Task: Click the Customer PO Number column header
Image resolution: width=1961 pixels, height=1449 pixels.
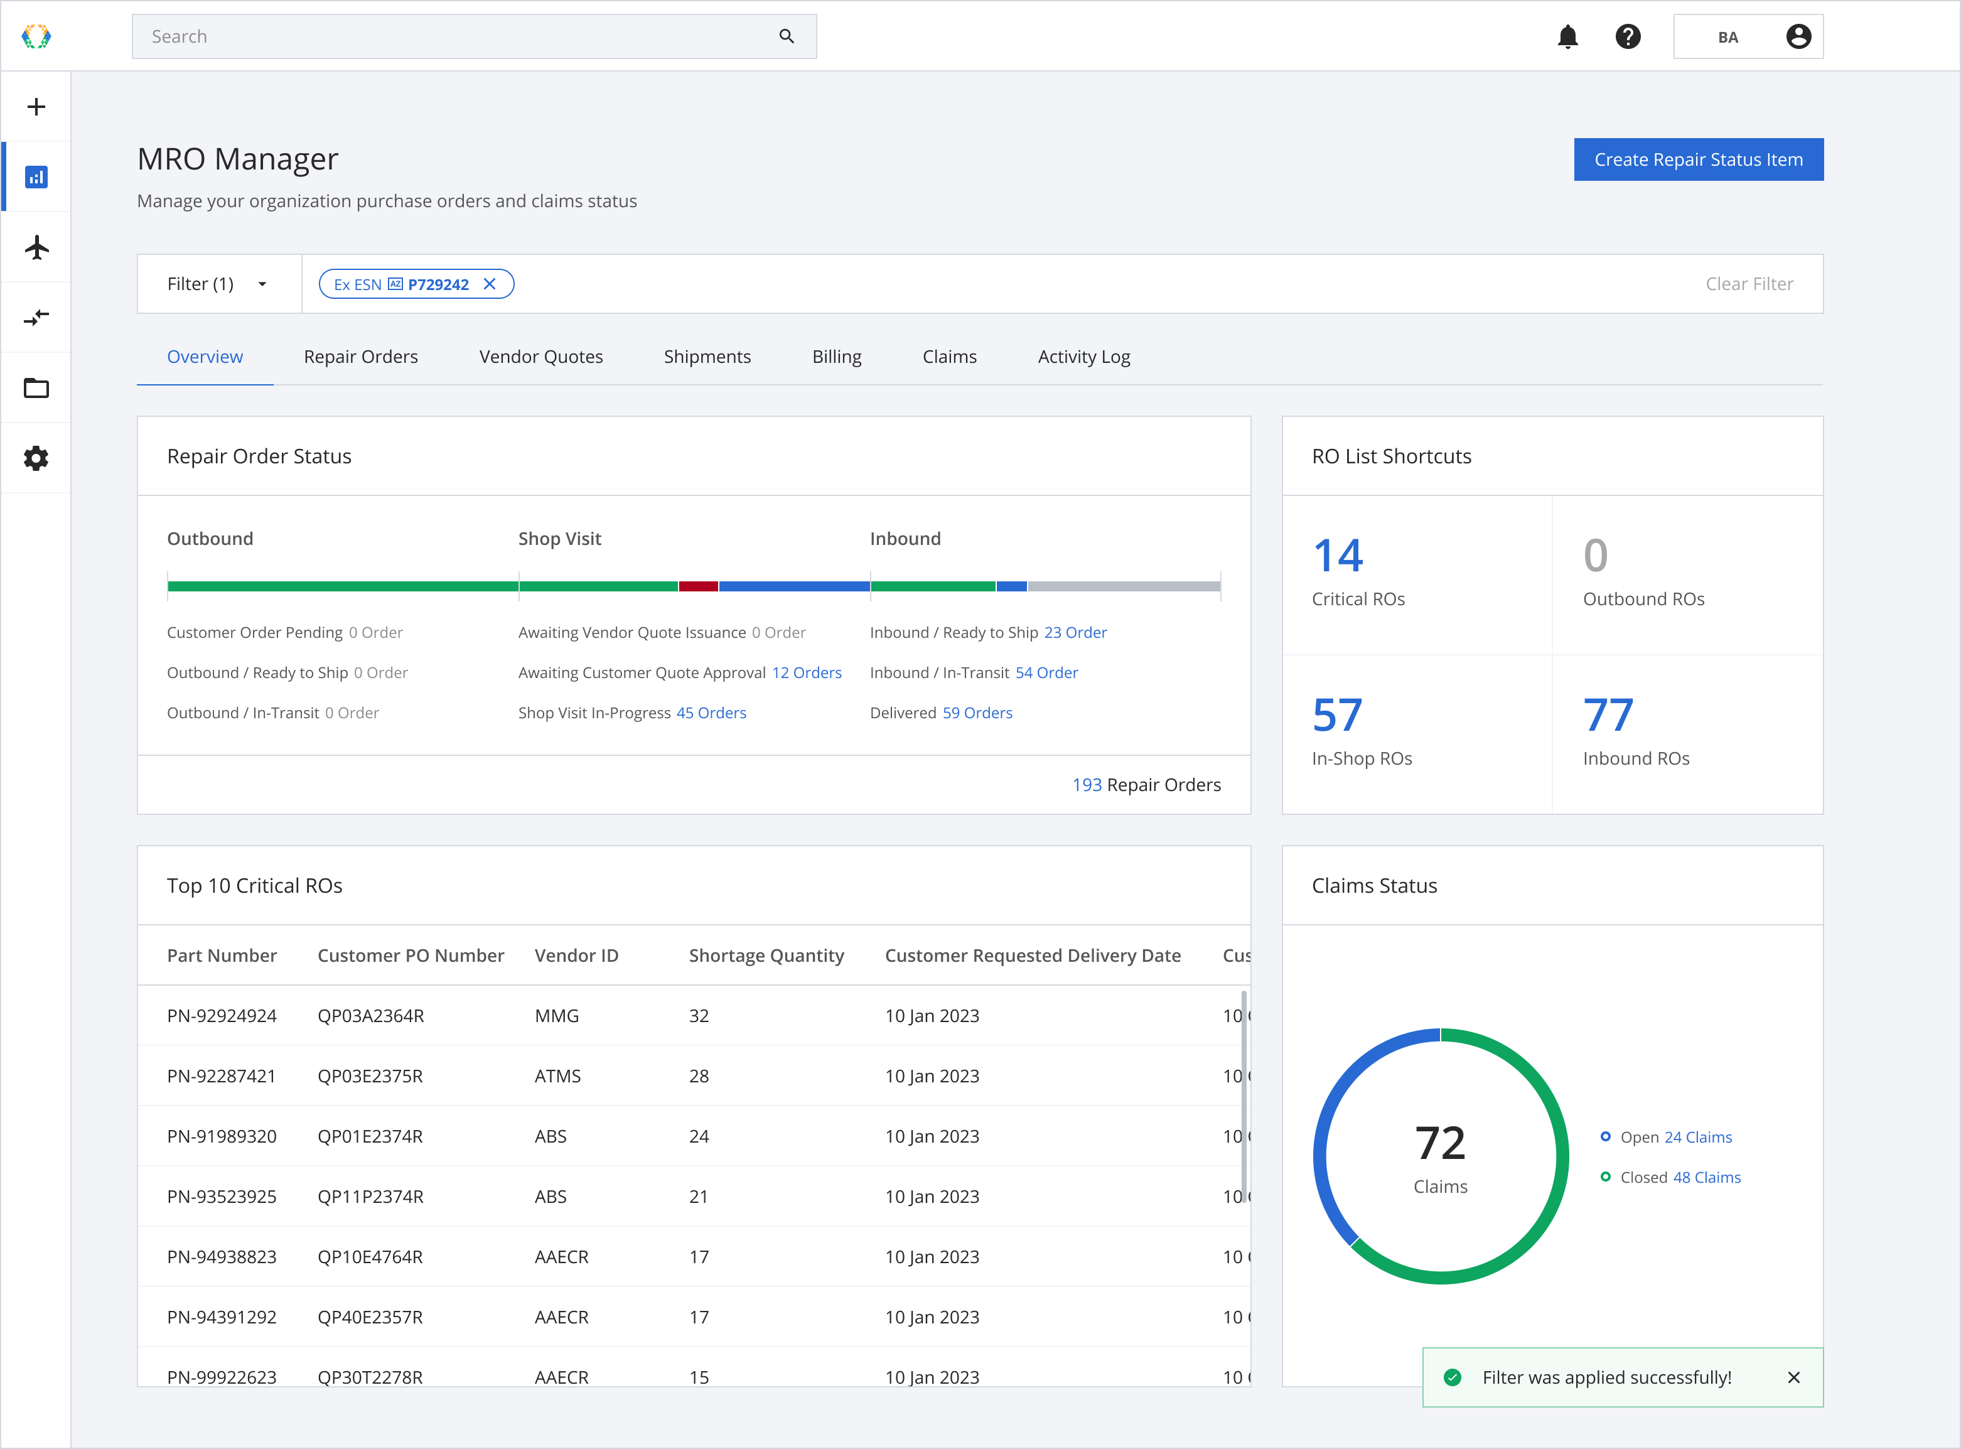Action: tap(411, 956)
